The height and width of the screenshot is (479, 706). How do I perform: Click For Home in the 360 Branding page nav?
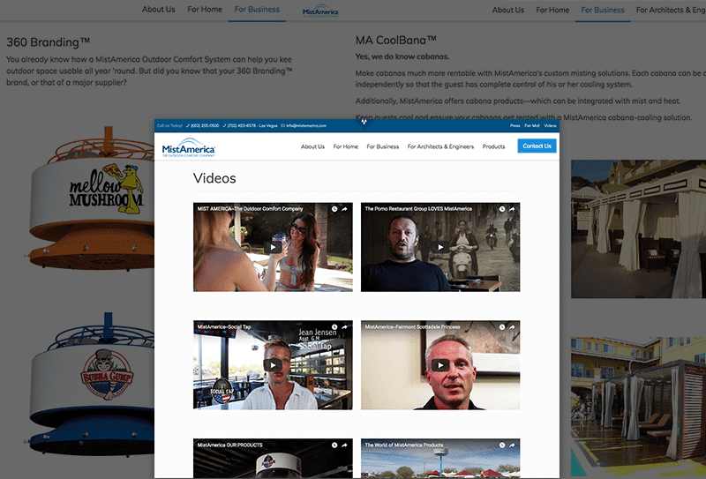point(205,9)
